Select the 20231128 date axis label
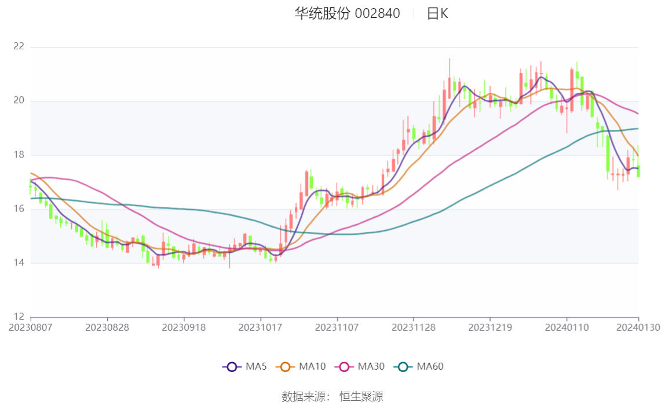This screenshot has width=665, height=405. click(414, 328)
